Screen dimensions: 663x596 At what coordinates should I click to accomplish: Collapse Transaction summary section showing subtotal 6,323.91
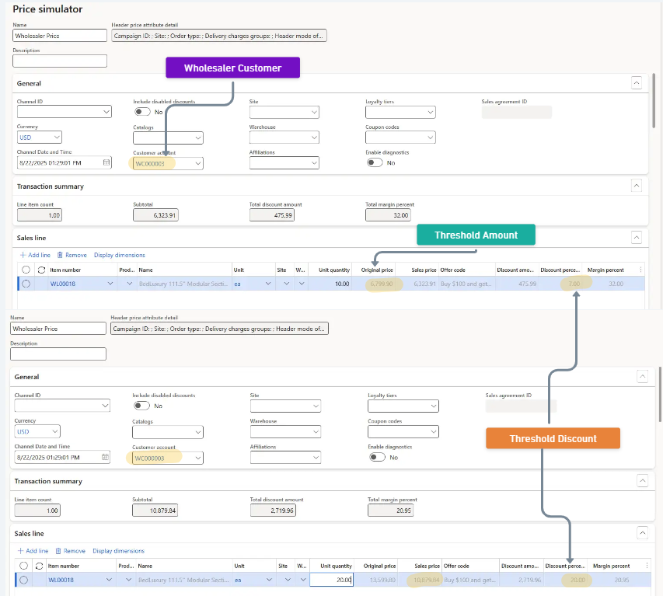(636, 186)
